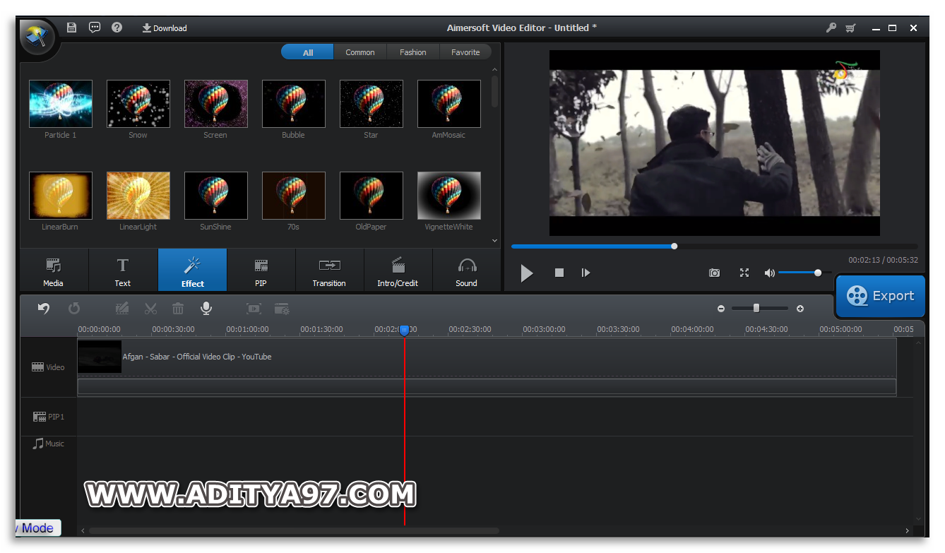Viewport: 945px width, 553px height.
Task: Take a snapshot with the camera icon
Action: 715,273
